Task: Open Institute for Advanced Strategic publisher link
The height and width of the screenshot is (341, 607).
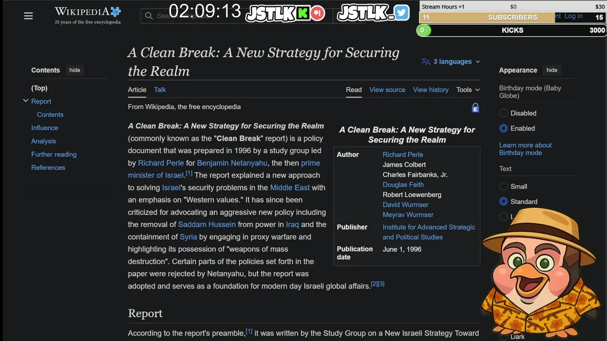Action: (x=429, y=232)
